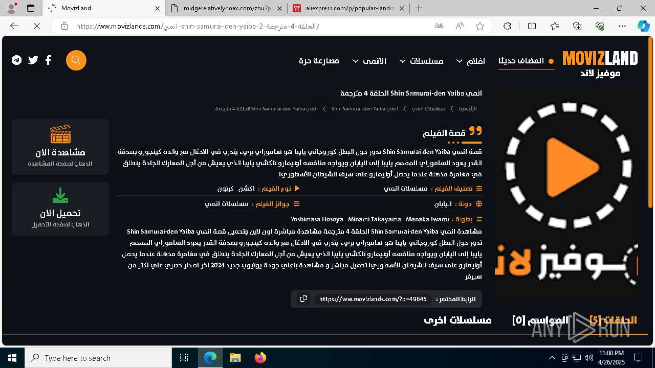
Task: Click تحميل الان download button
Action: pyautogui.click(x=60, y=209)
